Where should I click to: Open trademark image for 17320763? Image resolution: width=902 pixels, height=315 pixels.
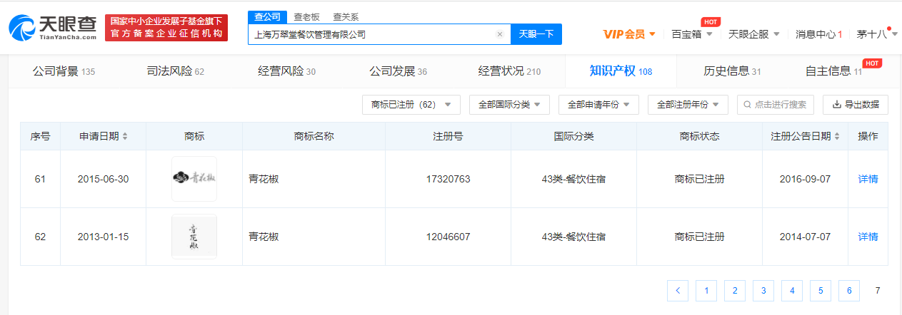tap(194, 179)
